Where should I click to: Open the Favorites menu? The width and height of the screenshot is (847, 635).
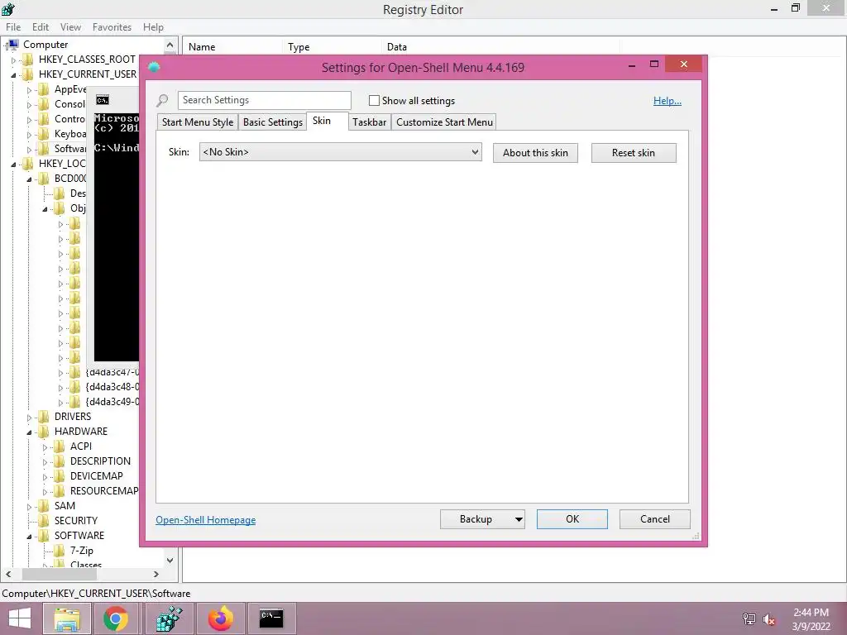112,27
